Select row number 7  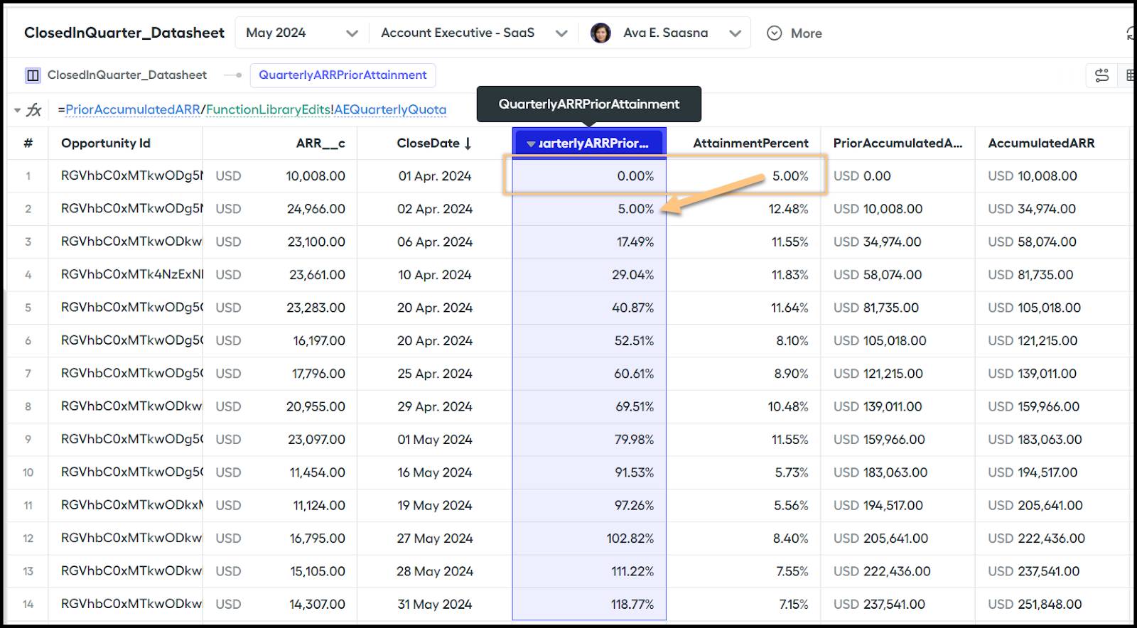coord(28,374)
